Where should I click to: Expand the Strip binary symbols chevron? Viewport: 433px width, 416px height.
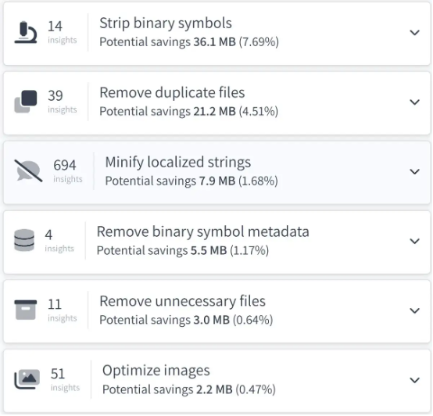[415, 33]
